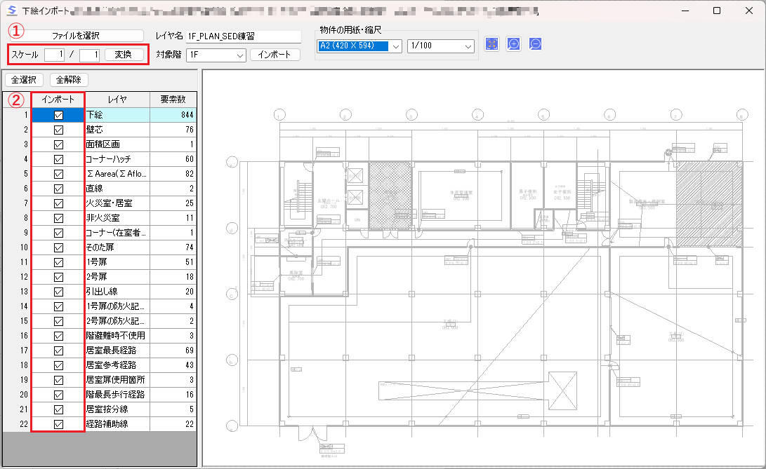The height and width of the screenshot is (469, 766).
Task: Click the 要素数 column header
Action: [173, 100]
